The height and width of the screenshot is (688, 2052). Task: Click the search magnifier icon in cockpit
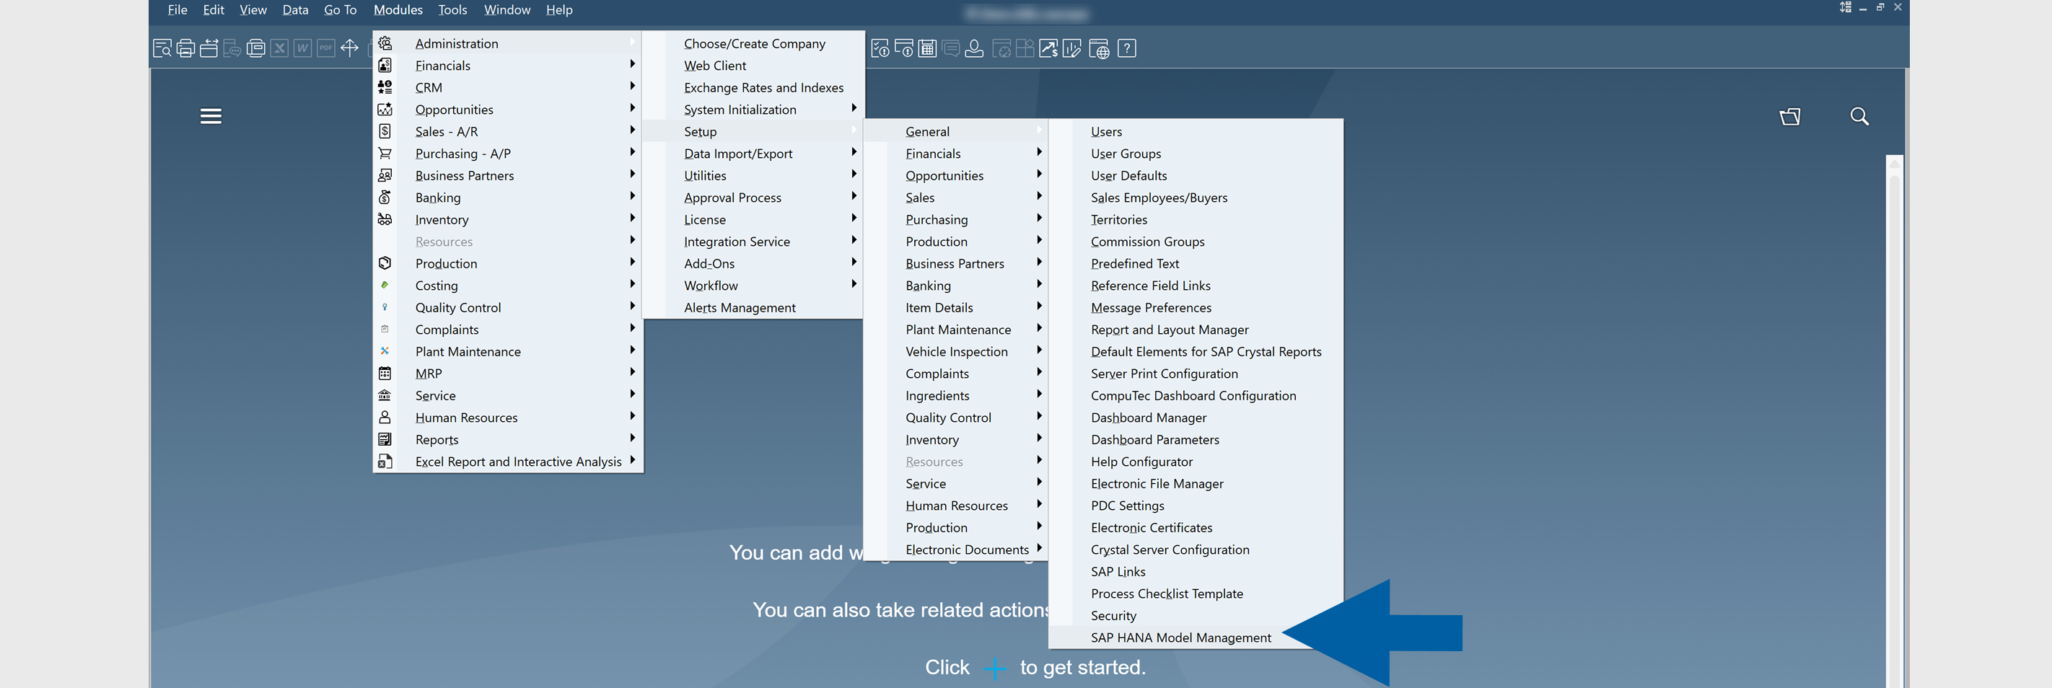point(1859,116)
